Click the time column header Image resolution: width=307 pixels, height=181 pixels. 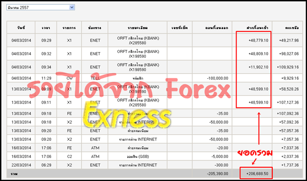tap(46, 27)
